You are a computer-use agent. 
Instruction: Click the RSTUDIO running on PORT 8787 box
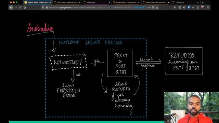click(x=184, y=61)
